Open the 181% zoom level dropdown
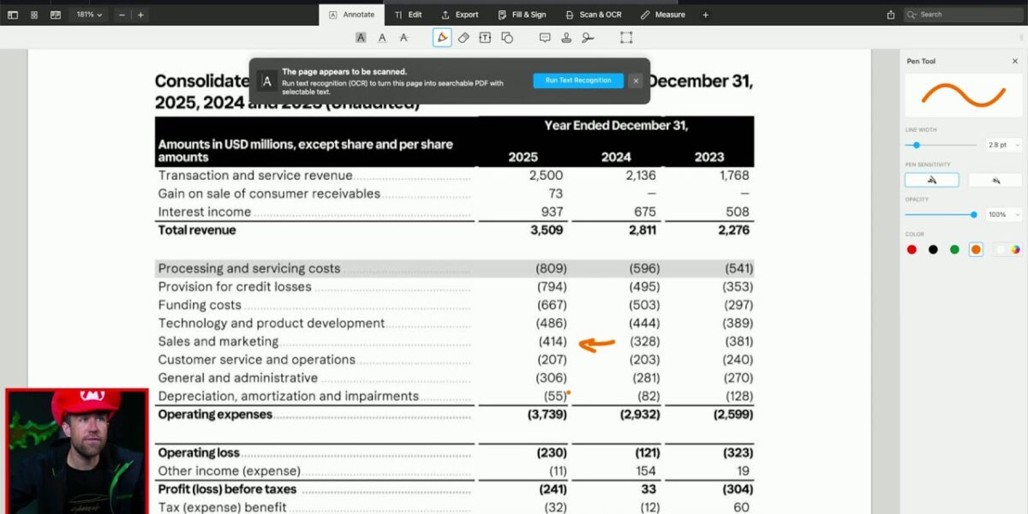The image size is (1028, 514). pyautogui.click(x=89, y=15)
